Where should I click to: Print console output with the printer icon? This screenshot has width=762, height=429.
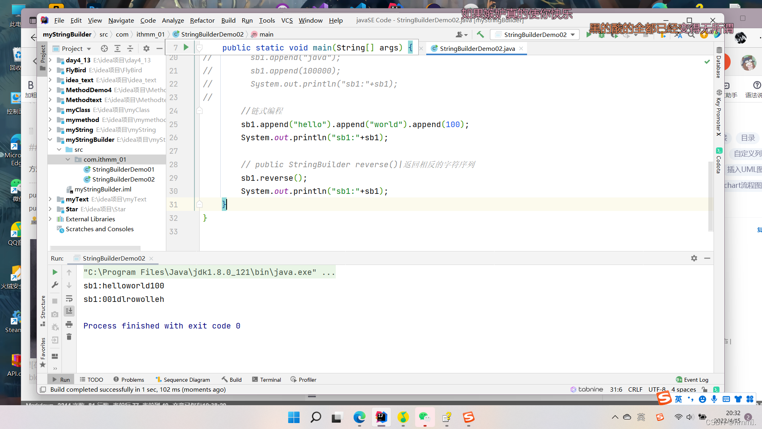(x=69, y=324)
